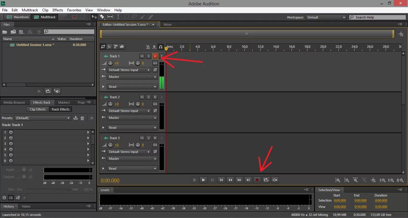408x218 pixels.
Task: Adjust Track 1 volume knob
Action: coord(110,63)
